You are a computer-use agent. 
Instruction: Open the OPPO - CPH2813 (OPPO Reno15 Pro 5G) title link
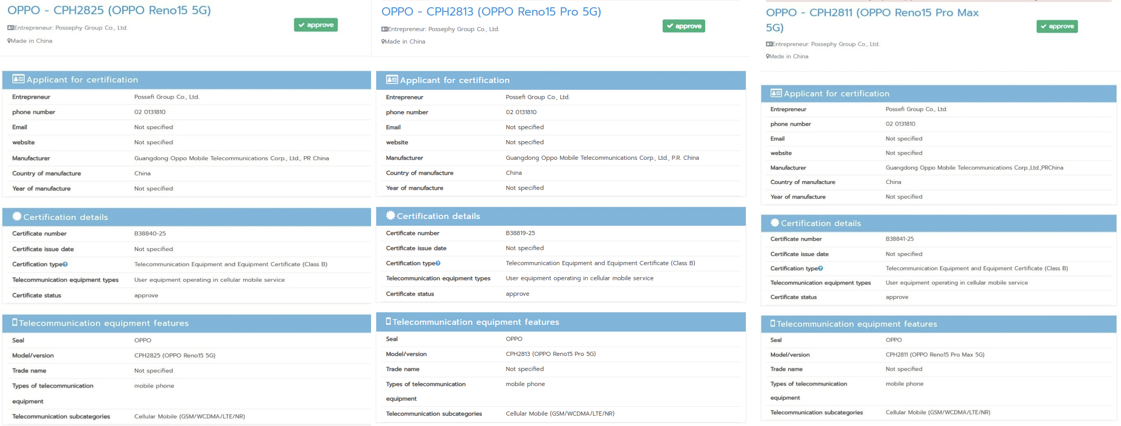click(491, 11)
